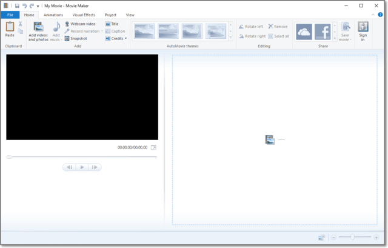Open the File menu
The width and height of the screenshot is (388, 248).
10,15
